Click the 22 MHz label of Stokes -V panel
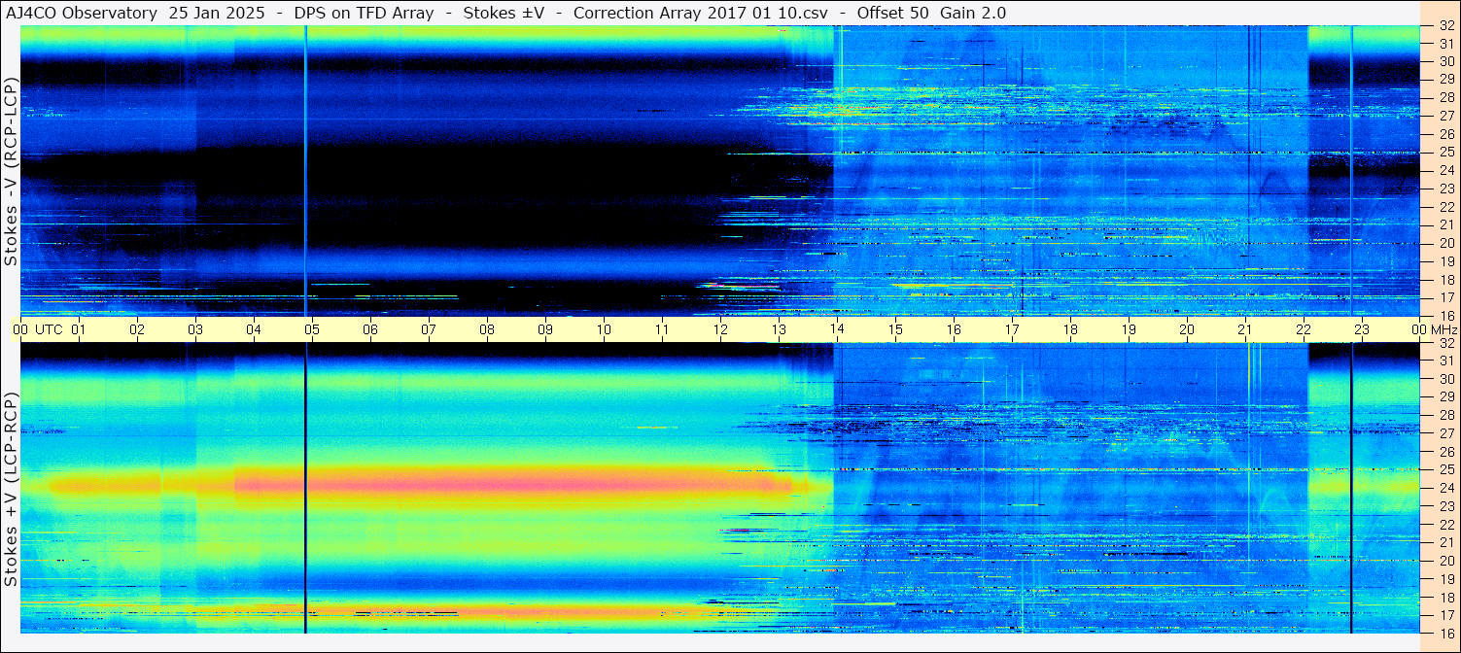Screen dimensions: 1461x653 (x=1445, y=206)
